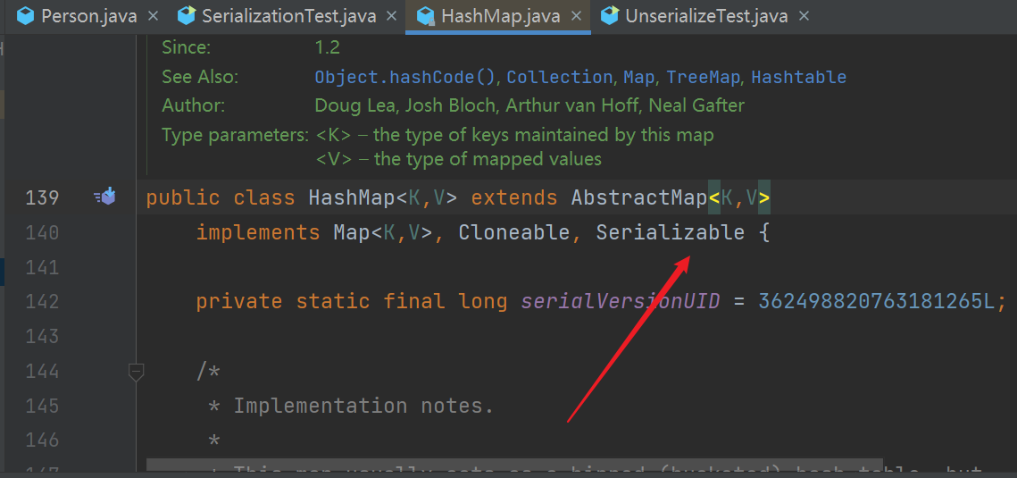Close the HashMap.java tab
The height and width of the screenshot is (478, 1017).
coord(575,16)
